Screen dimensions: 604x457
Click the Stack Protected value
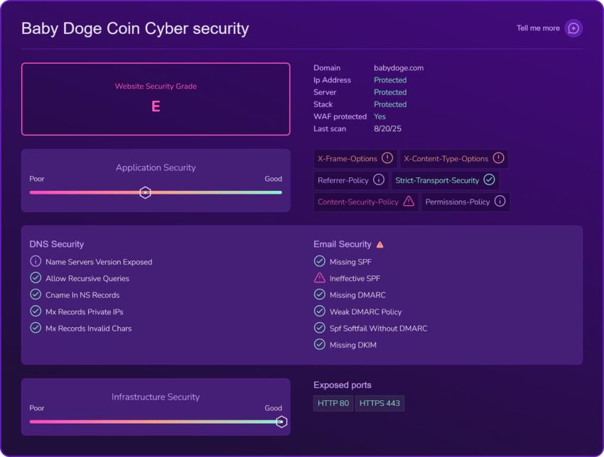coord(390,104)
